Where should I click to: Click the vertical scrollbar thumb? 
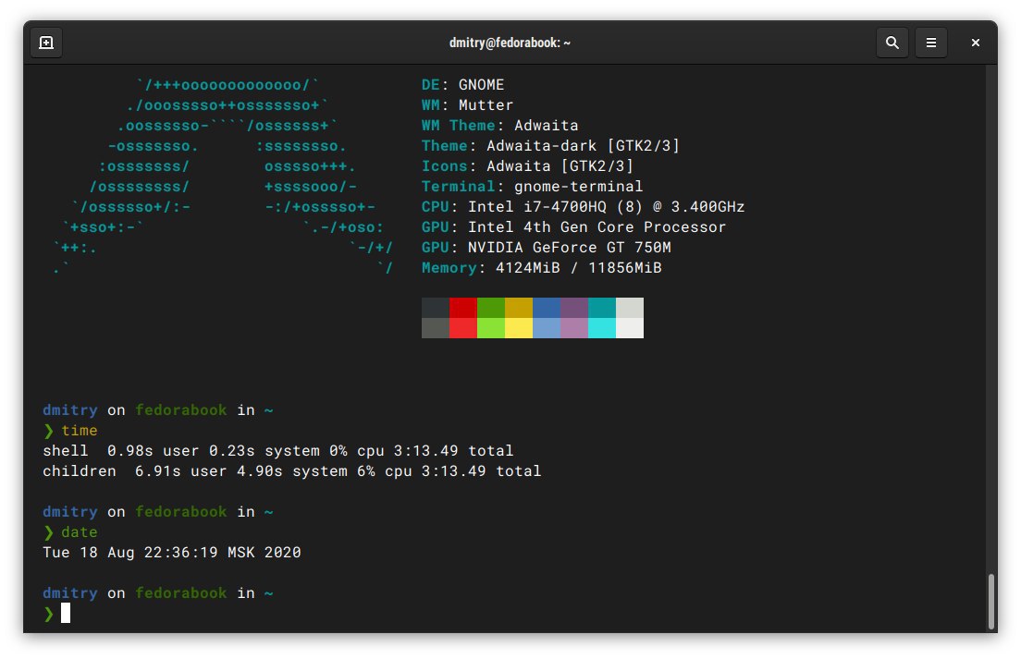(991, 600)
